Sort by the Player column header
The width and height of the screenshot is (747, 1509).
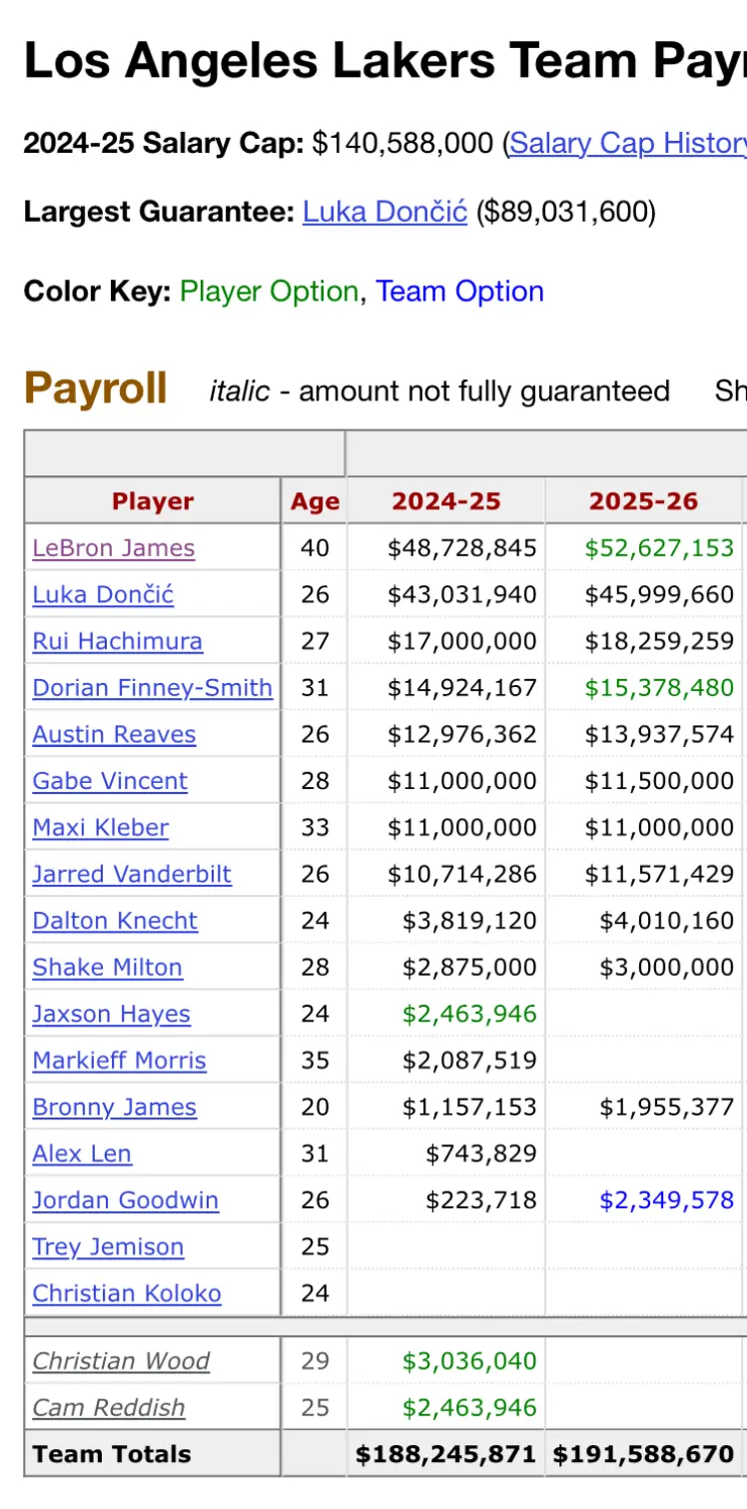tap(153, 501)
